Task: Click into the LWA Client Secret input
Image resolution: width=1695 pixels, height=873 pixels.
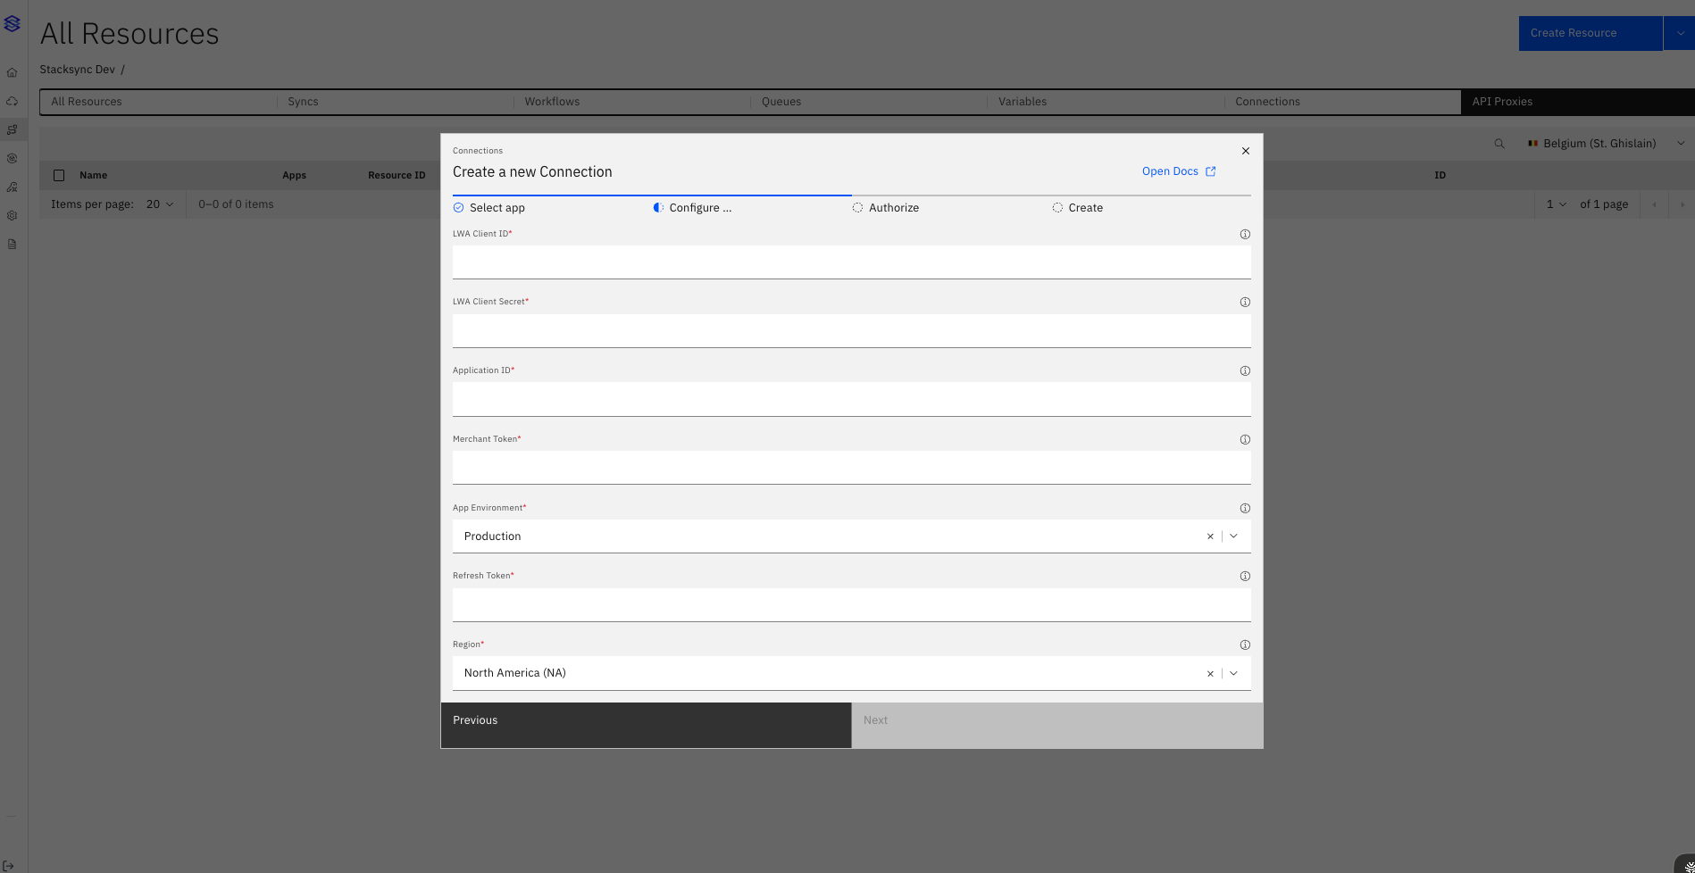Action: 850,331
